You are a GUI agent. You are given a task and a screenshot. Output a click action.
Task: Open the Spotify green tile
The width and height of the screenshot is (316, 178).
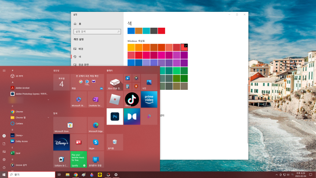[79, 159]
